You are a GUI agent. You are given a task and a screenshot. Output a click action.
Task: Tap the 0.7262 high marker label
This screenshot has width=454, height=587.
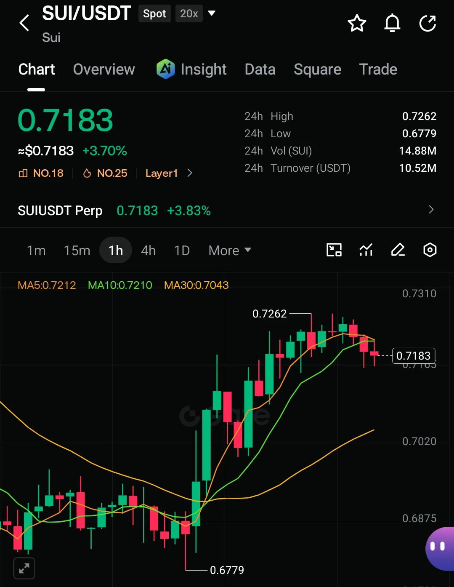click(269, 314)
